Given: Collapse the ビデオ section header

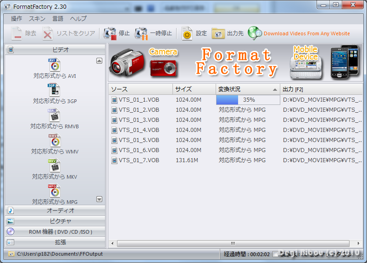Looking at the screenshot, I should tap(55, 49).
